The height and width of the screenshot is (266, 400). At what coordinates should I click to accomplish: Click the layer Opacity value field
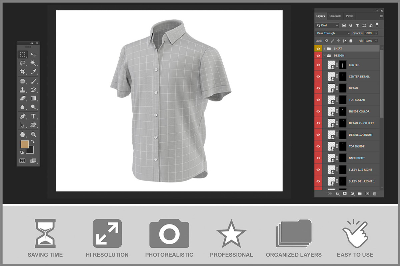[369, 33]
